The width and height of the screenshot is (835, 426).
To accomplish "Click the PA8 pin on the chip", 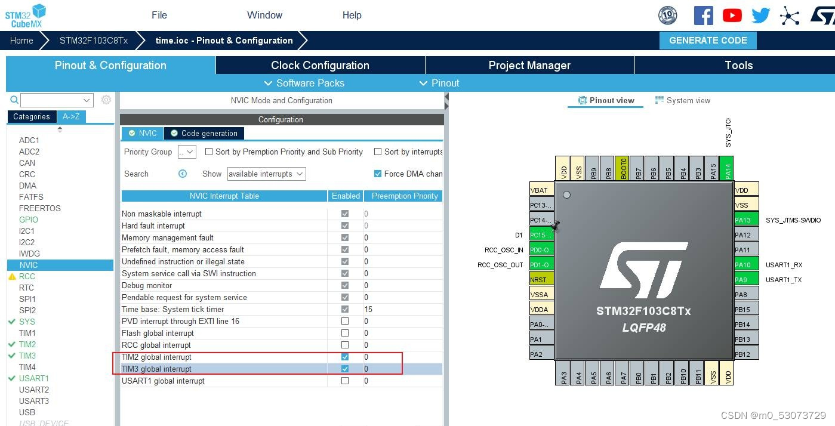I will click(746, 294).
